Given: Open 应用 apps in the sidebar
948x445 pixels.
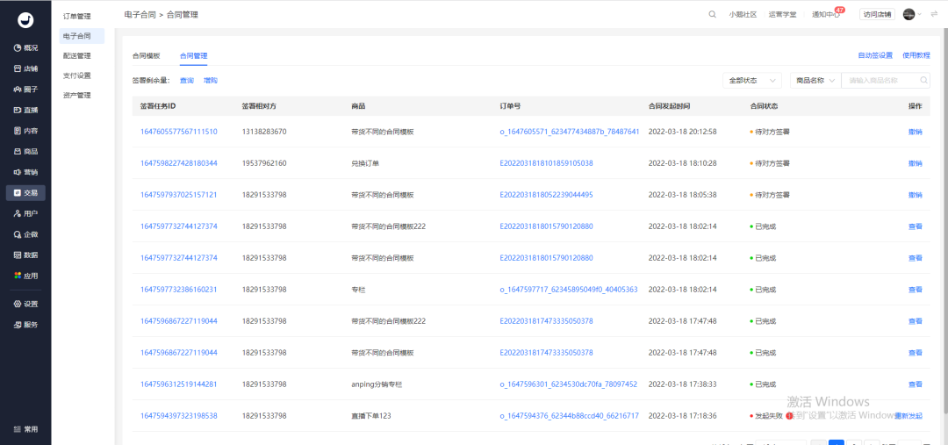Looking at the screenshot, I should pyautogui.click(x=25, y=276).
